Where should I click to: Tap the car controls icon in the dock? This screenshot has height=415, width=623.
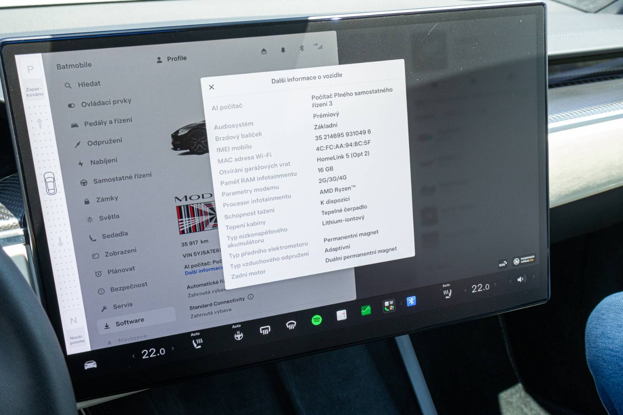point(90,365)
